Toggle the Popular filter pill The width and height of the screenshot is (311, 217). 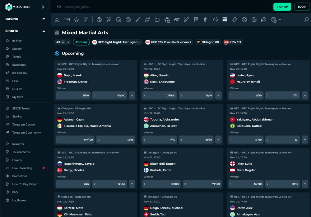point(81,42)
